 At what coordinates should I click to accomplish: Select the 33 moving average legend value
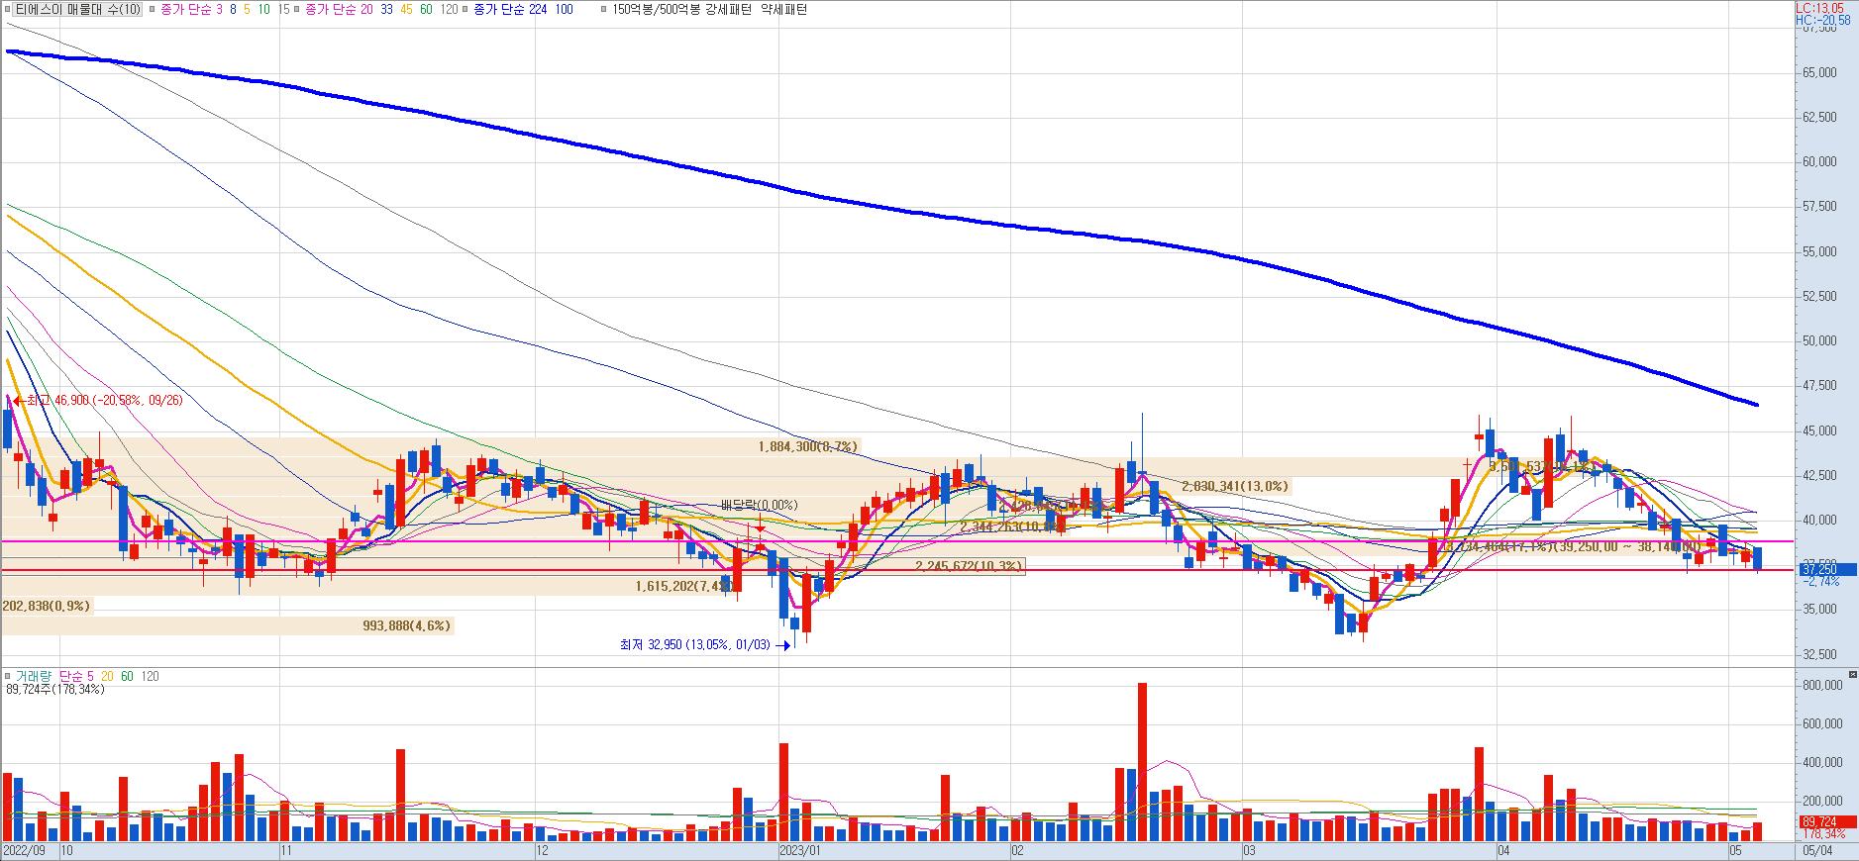coord(385,9)
